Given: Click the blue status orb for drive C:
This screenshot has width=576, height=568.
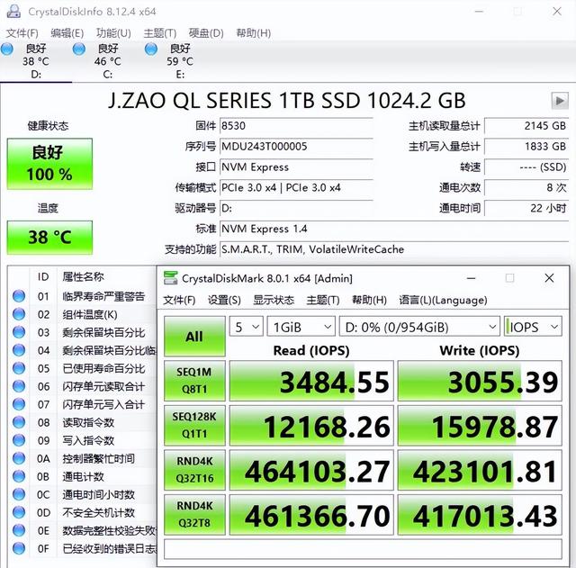Looking at the screenshot, I should [79, 49].
